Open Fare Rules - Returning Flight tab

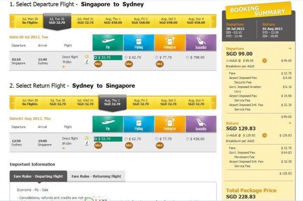(96, 176)
